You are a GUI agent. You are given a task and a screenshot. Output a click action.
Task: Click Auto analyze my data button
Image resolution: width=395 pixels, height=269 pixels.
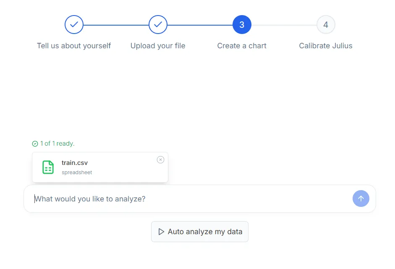pos(200,232)
